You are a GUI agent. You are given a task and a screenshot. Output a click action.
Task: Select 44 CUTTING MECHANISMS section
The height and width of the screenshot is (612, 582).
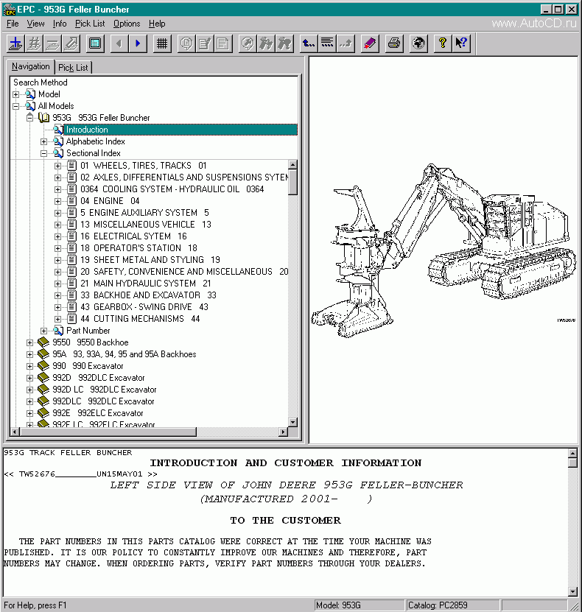pos(140,319)
